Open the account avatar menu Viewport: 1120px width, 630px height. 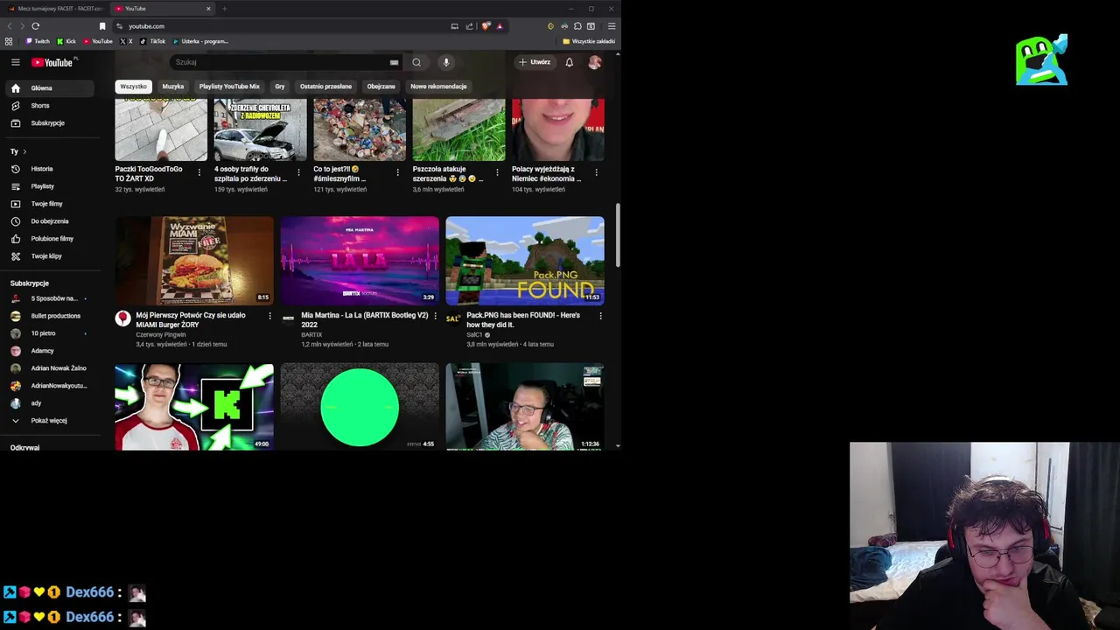[x=595, y=62]
